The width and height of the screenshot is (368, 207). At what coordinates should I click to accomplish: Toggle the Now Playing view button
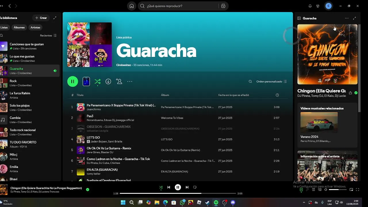coord(301,189)
